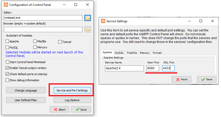Switch to the MySQL tab
Viewport: 221px width, 117px height.
click(x=119, y=53)
